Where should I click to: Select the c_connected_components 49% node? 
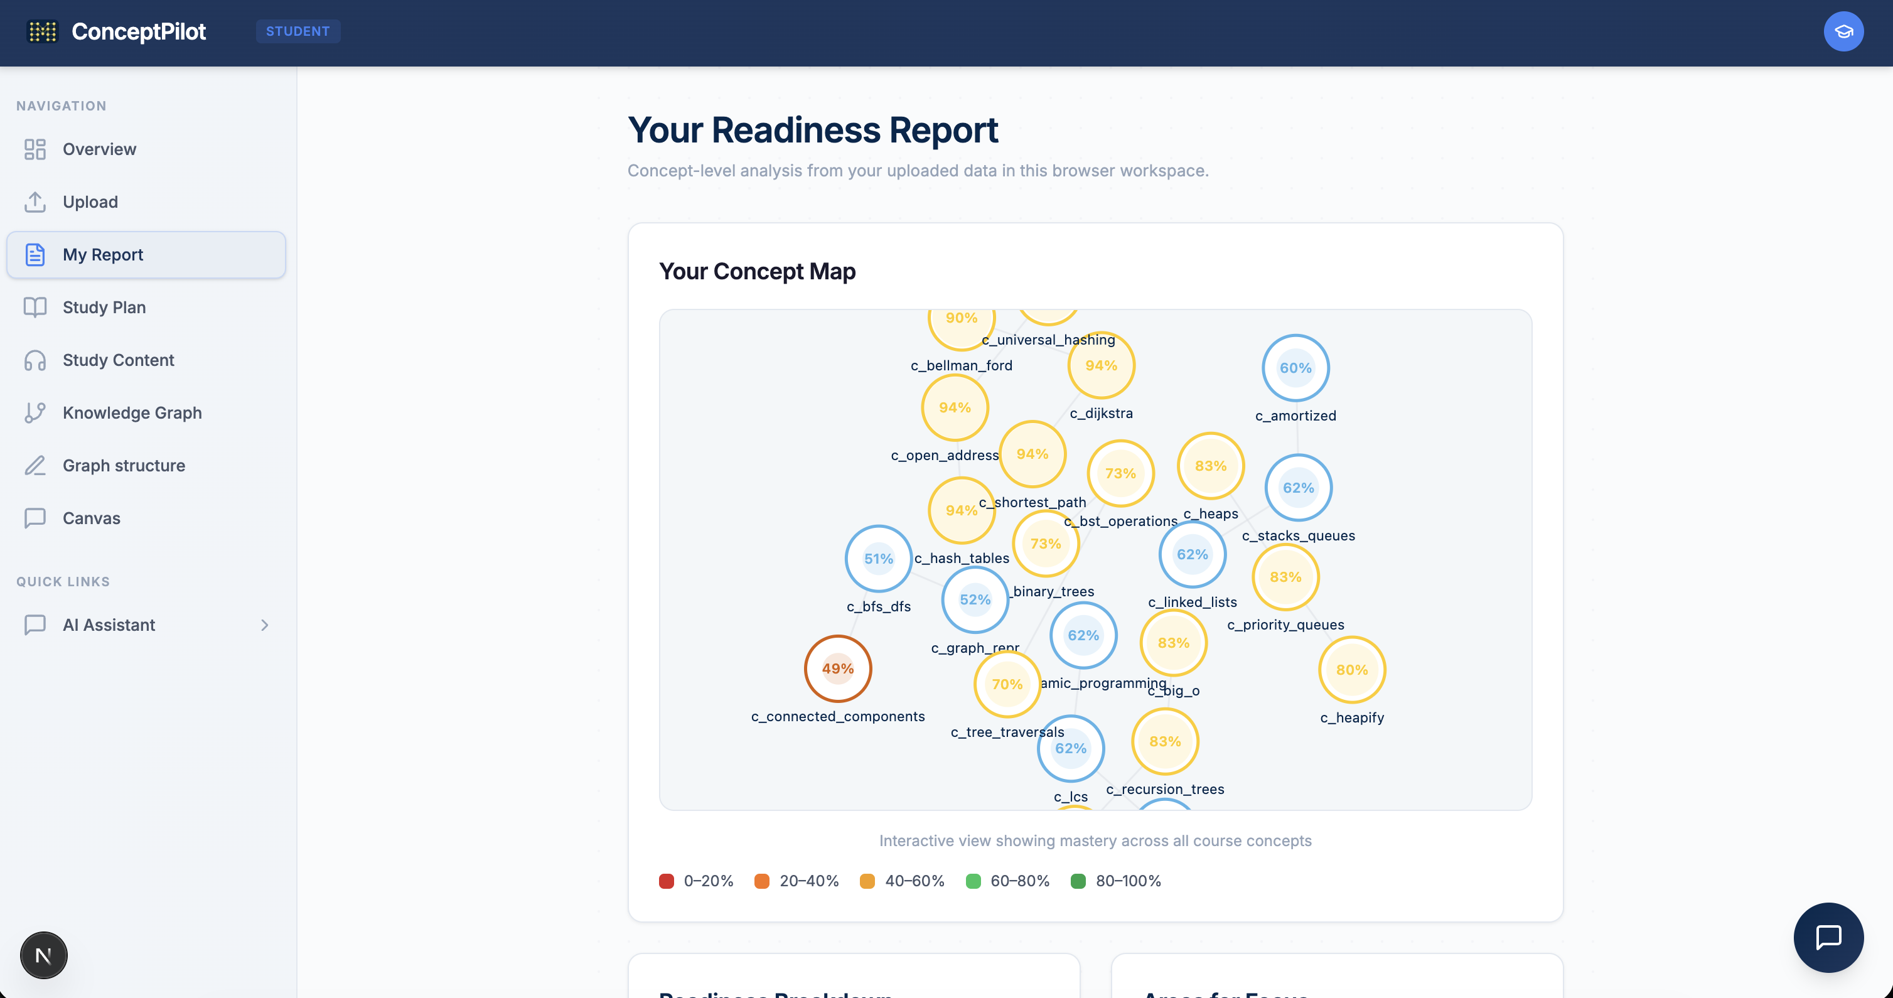click(838, 668)
